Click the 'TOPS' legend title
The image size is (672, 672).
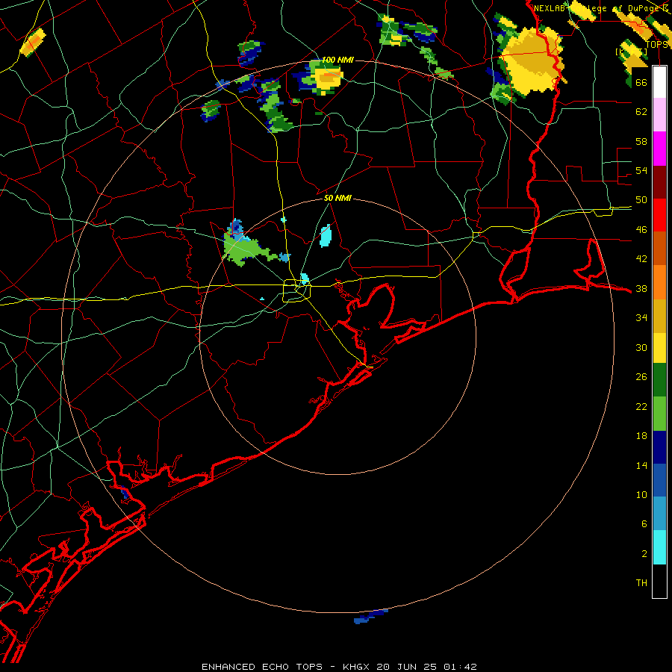tap(656, 45)
